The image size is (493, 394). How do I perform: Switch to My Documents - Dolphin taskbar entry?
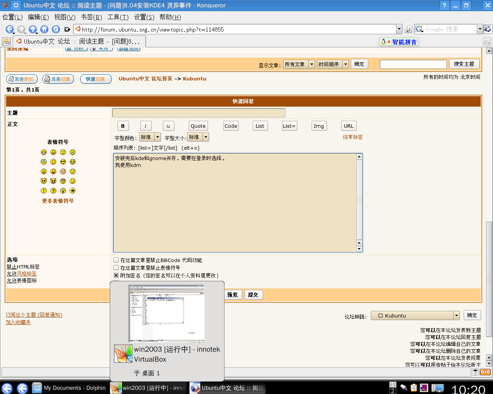point(69,388)
